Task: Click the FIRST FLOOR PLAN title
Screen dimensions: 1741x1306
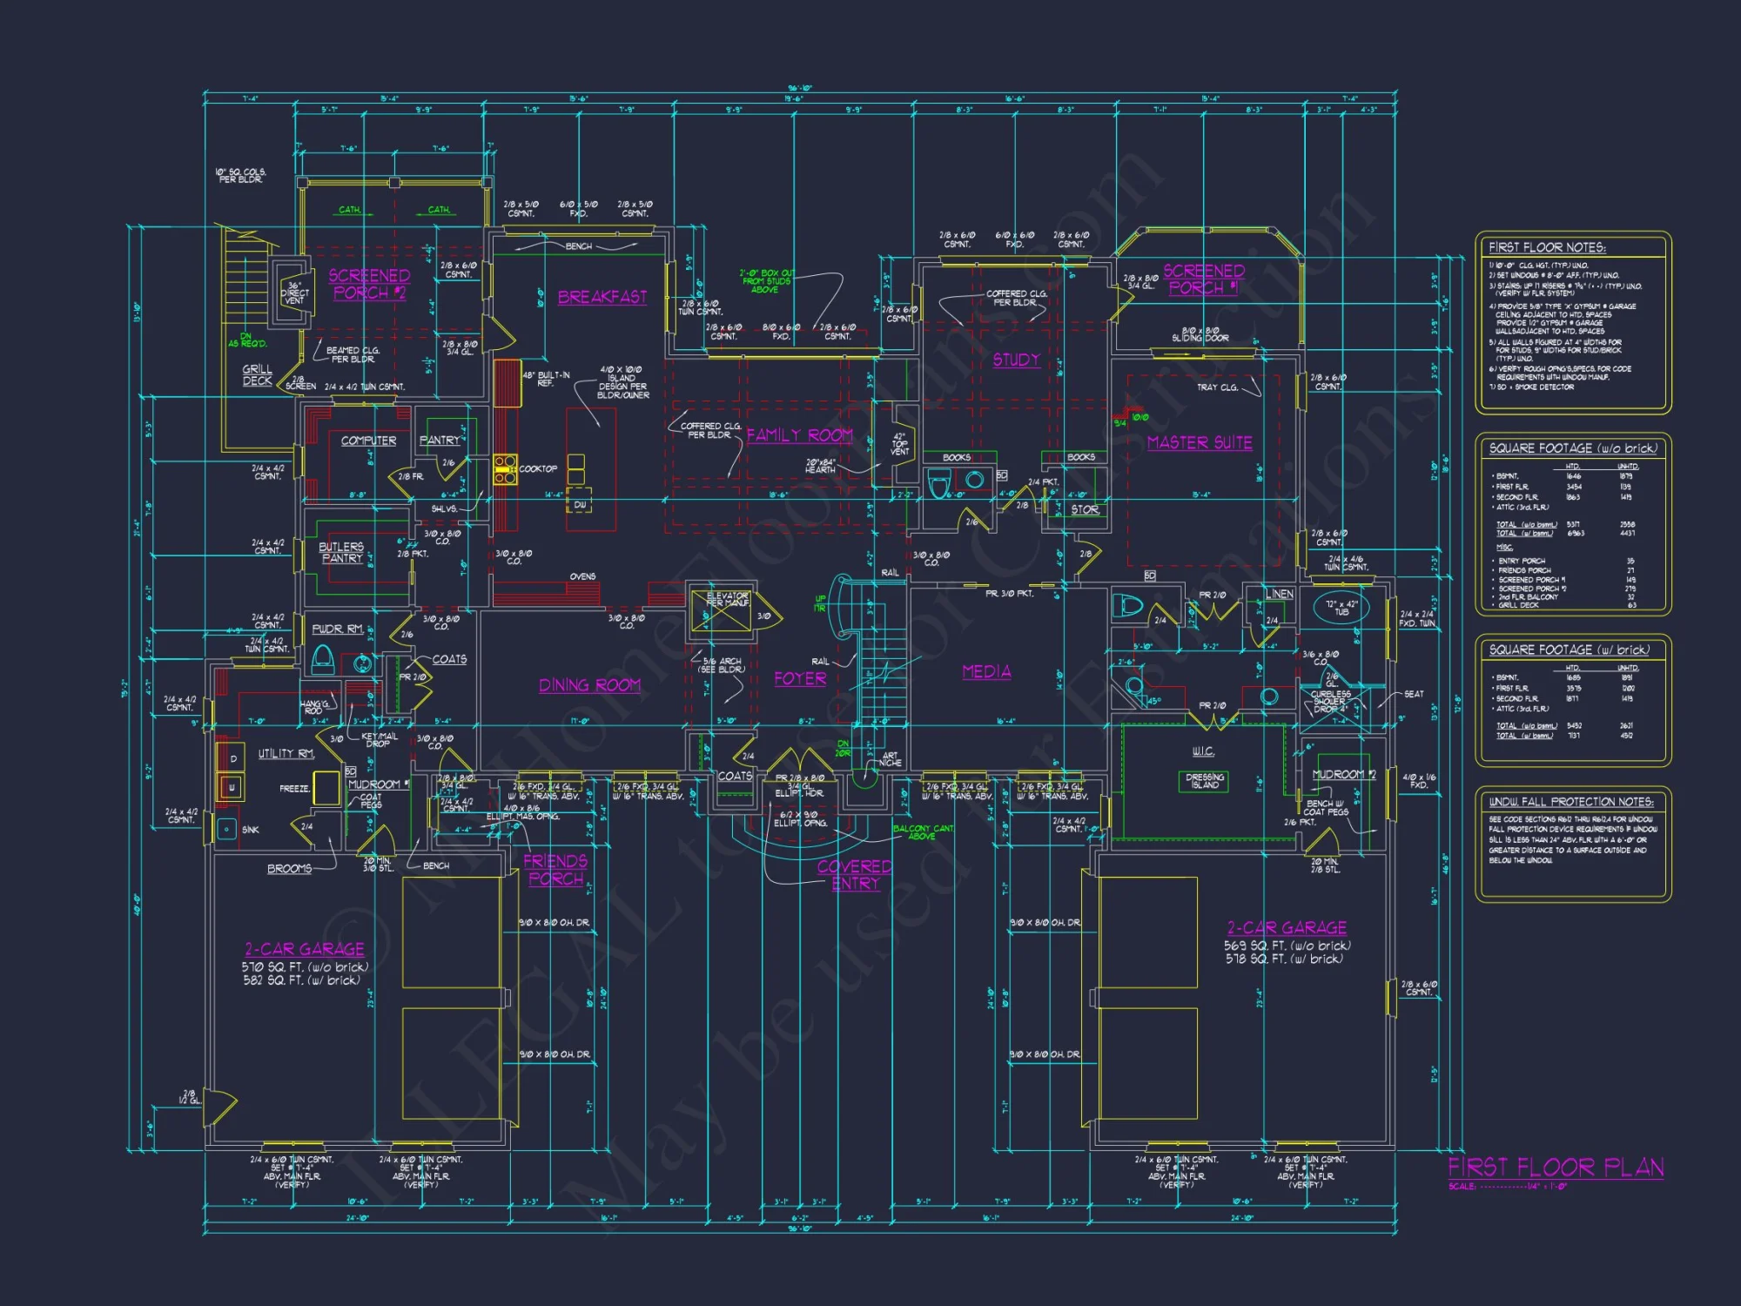Action: [x=1556, y=1168]
